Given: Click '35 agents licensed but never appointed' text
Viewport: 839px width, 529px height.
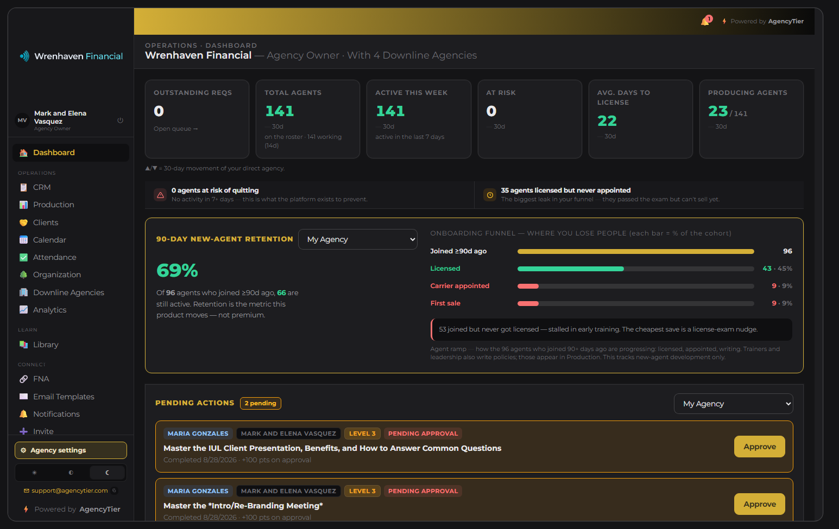Looking at the screenshot, I should (x=566, y=190).
